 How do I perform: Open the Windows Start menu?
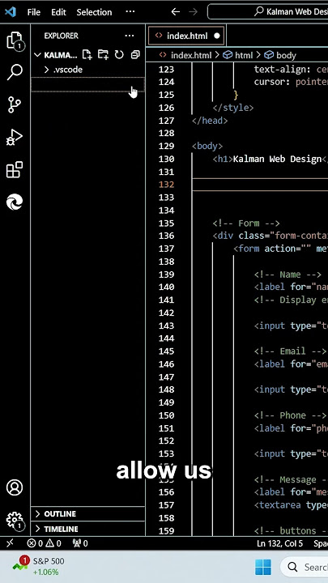263,567
